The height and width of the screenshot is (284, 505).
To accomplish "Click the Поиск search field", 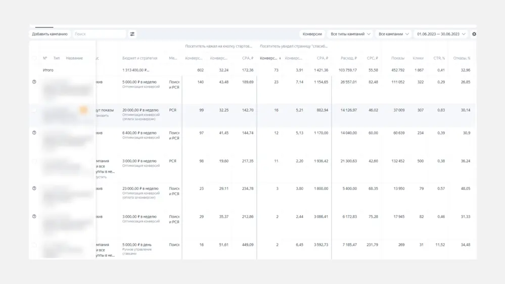I will tap(99, 34).
